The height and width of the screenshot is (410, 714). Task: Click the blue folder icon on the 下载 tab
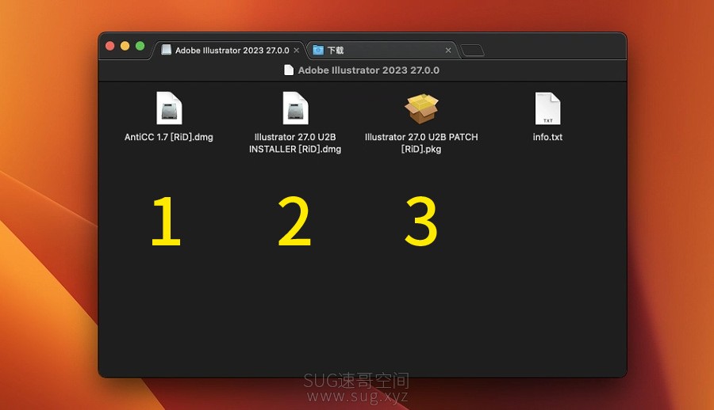[x=318, y=50]
